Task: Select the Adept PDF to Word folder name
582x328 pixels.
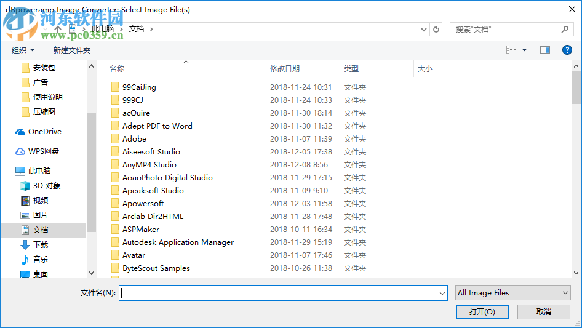Action: [x=157, y=126]
